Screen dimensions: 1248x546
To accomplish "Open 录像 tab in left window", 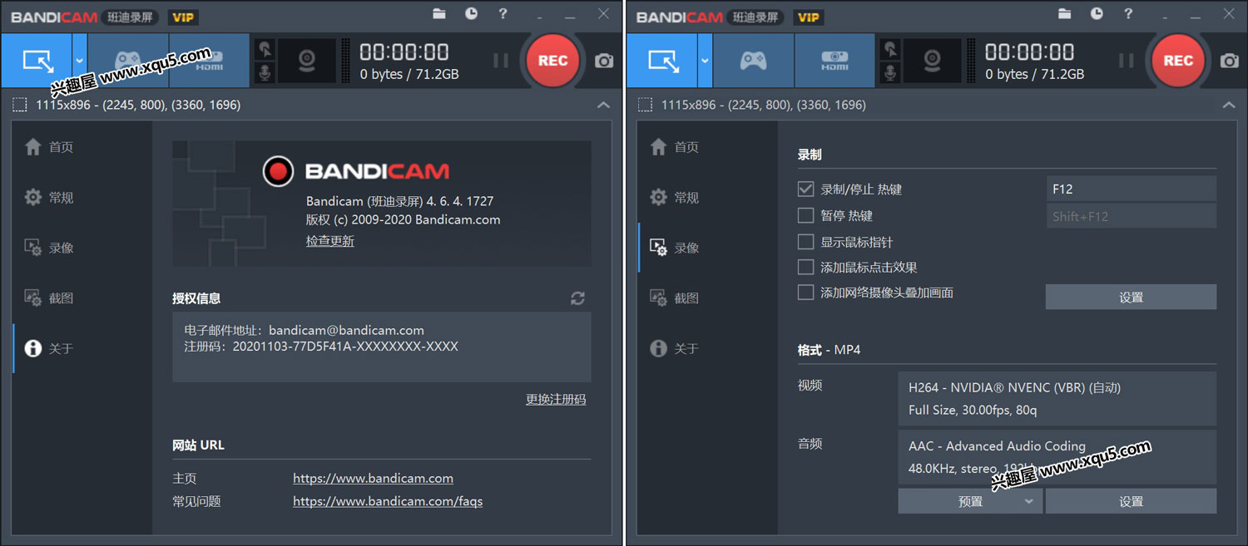I will coord(83,248).
